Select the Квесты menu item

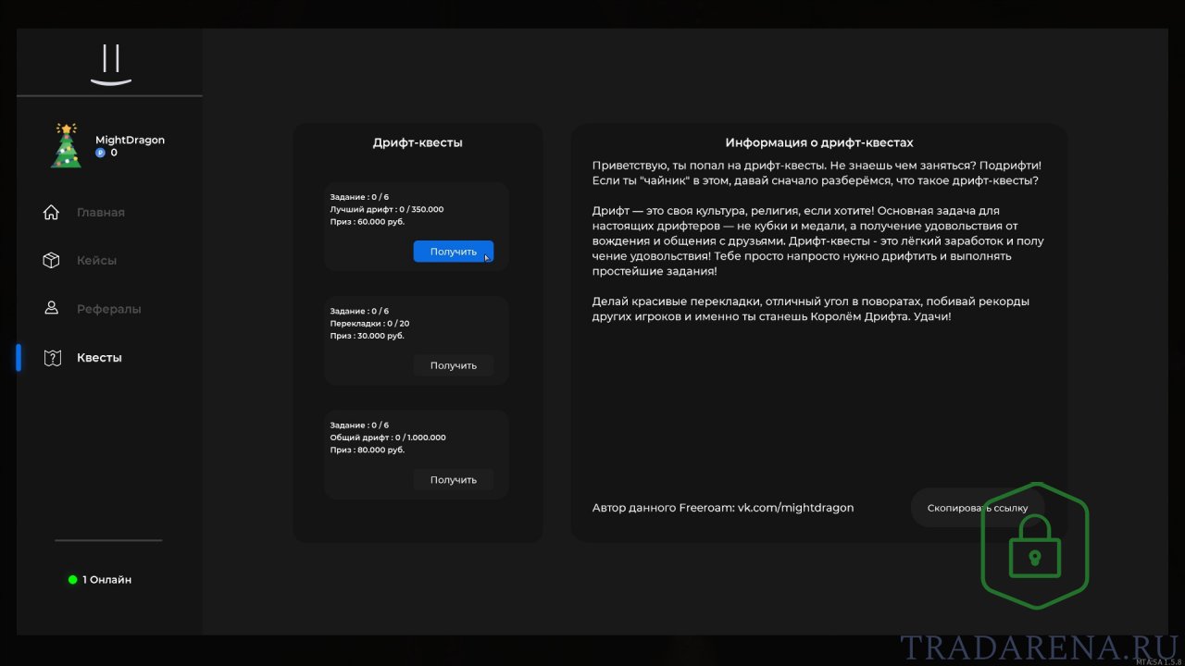click(x=99, y=357)
